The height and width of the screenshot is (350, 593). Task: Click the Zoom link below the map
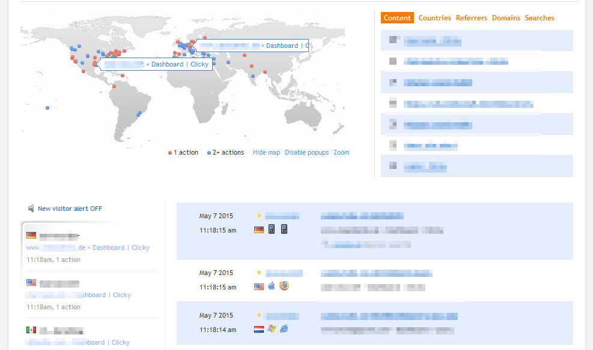341,153
